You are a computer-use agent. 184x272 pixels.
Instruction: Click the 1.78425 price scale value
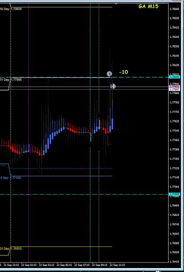point(174,27)
